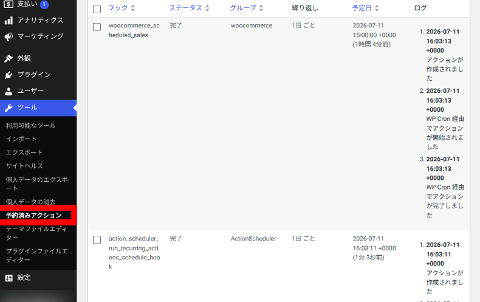Click the マーケティング megaphone icon
The height and width of the screenshot is (302, 480).
click(x=9, y=36)
